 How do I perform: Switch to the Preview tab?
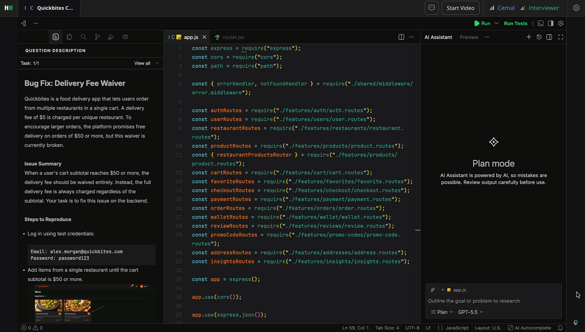click(x=469, y=37)
